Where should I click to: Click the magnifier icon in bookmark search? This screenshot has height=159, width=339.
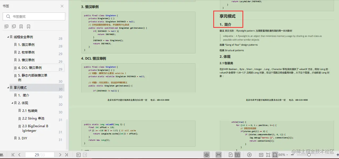click(8, 16)
